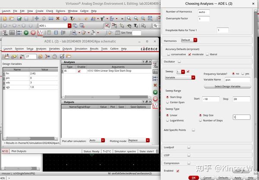The image size is (259, 180).
Task: Toggle the Enabled checkbox in the dialog
Action: (x=178, y=171)
